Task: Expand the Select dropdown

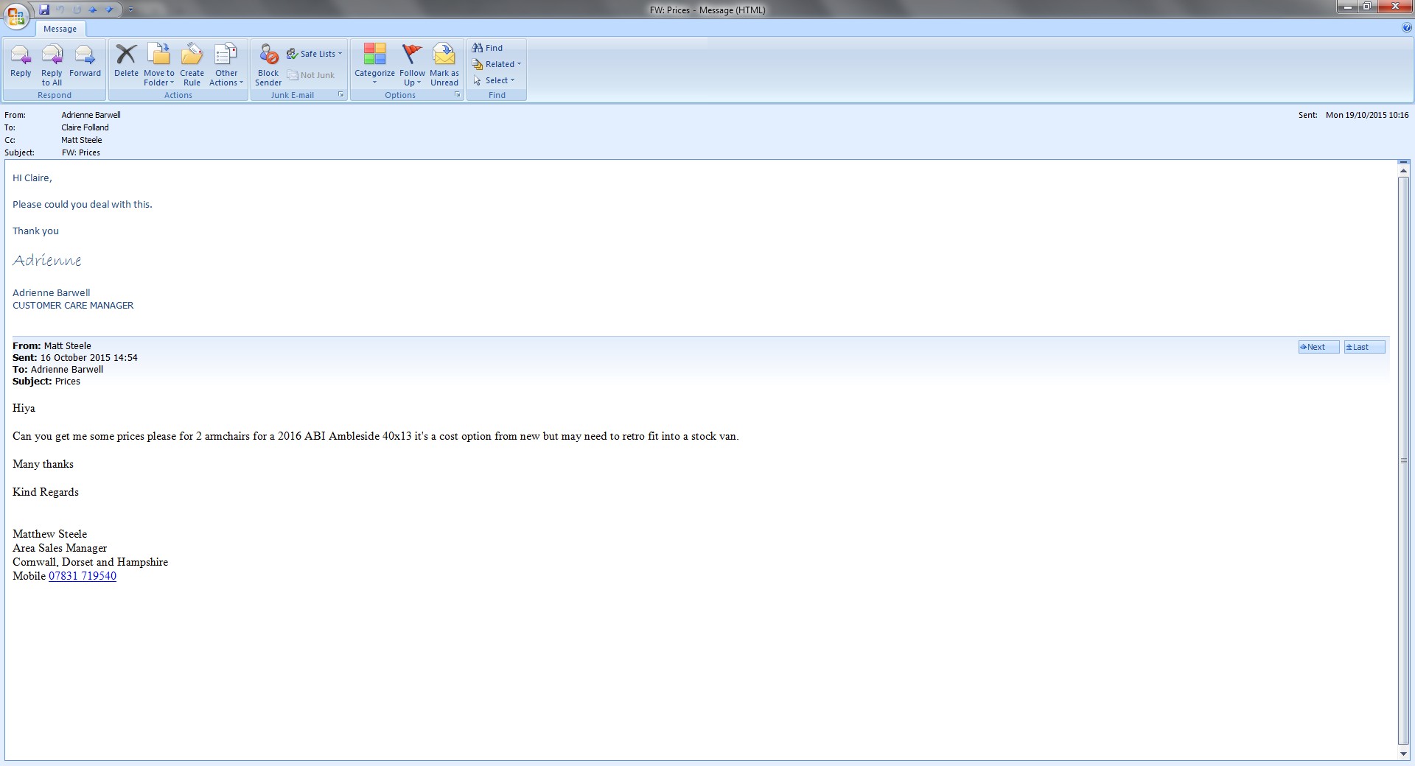Action: coord(494,80)
